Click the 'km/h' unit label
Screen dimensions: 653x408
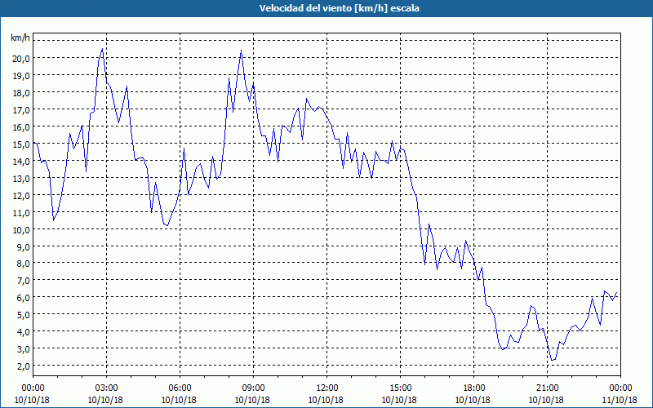click(x=20, y=38)
